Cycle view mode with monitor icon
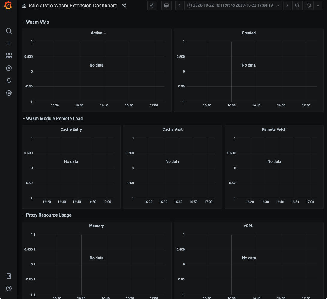327x299 pixels. pos(166,5)
